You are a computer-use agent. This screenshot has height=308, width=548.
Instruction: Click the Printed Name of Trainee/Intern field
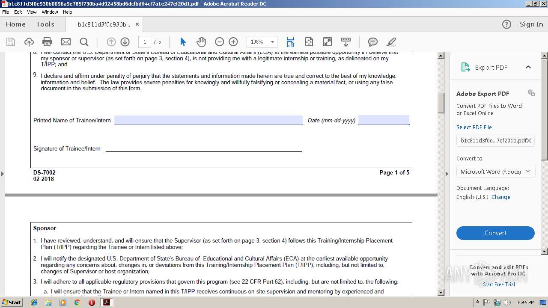click(208, 120)
